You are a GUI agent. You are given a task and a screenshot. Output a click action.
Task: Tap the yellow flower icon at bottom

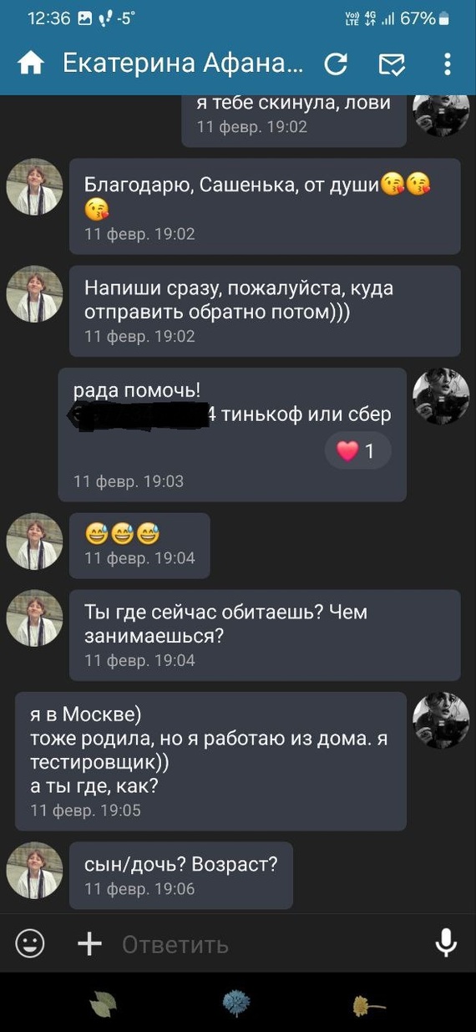coord(368,1004)
